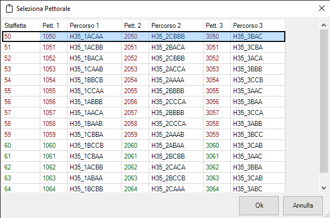Close the Seleziona Pettorale dialog
This screenshot has width=330, height=218.
pos(322,8)
